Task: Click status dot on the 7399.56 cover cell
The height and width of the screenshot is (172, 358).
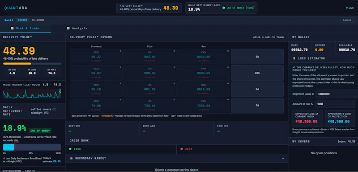Action: click(x=228, y=100)
